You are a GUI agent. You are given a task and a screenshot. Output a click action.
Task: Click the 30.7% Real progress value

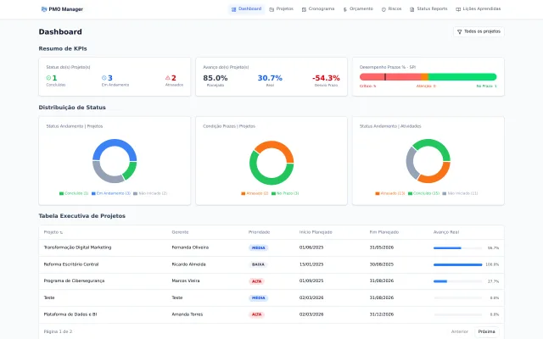click(270, 78)
